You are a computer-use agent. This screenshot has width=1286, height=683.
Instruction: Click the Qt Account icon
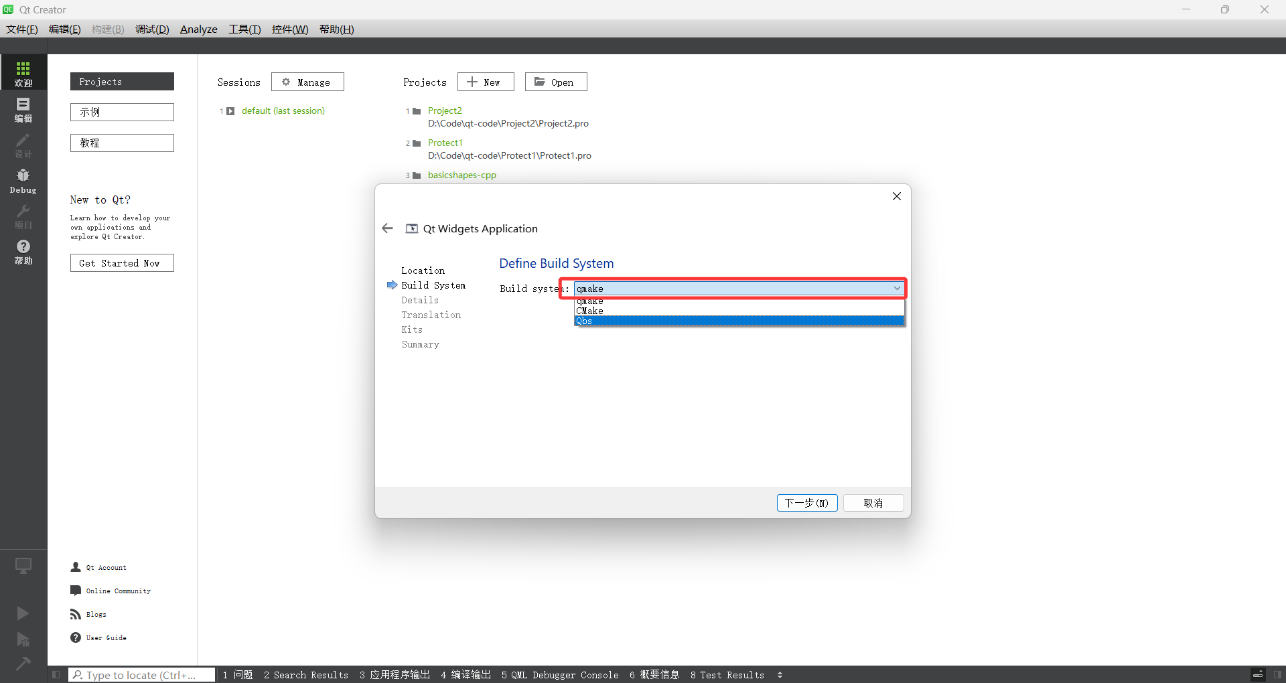76,567
